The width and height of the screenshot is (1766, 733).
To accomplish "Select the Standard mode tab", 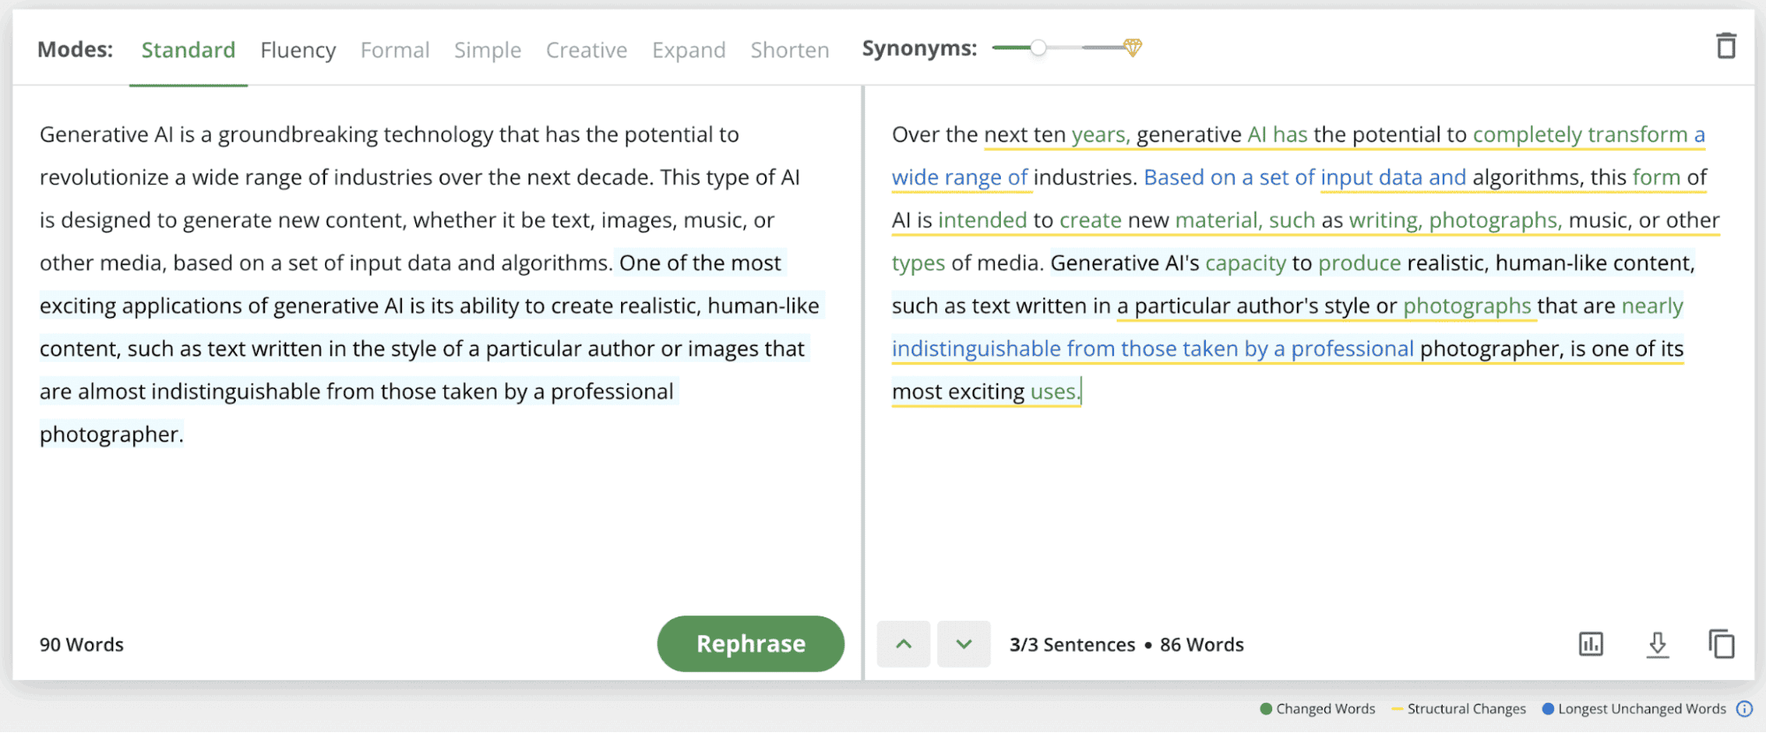I will pos(188,50).
